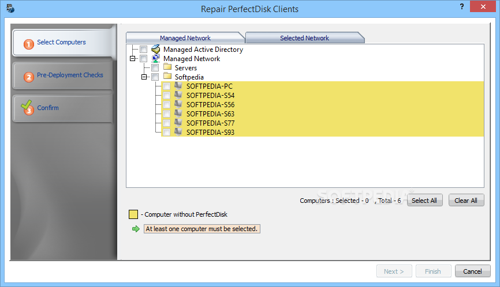This screenshot has width=500, height=287.
Task: Click the Confirm checkmark icon
Action: [x=27, y=108]
